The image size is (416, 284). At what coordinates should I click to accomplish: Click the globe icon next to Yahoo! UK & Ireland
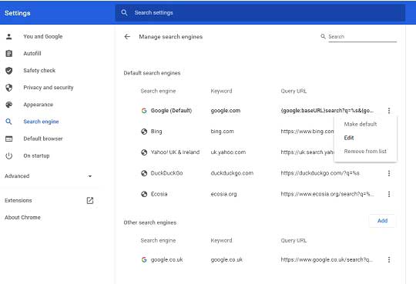click(x=144, y=152)
